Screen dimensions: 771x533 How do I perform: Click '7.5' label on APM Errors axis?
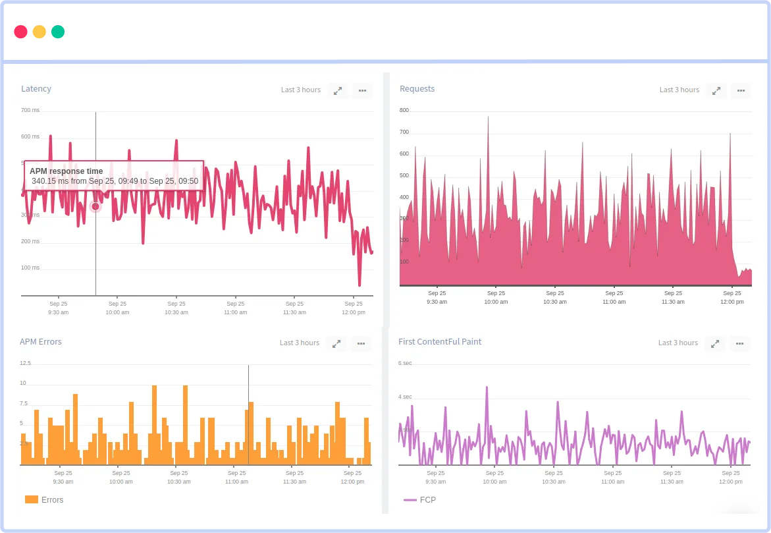[x=24, y=404]
